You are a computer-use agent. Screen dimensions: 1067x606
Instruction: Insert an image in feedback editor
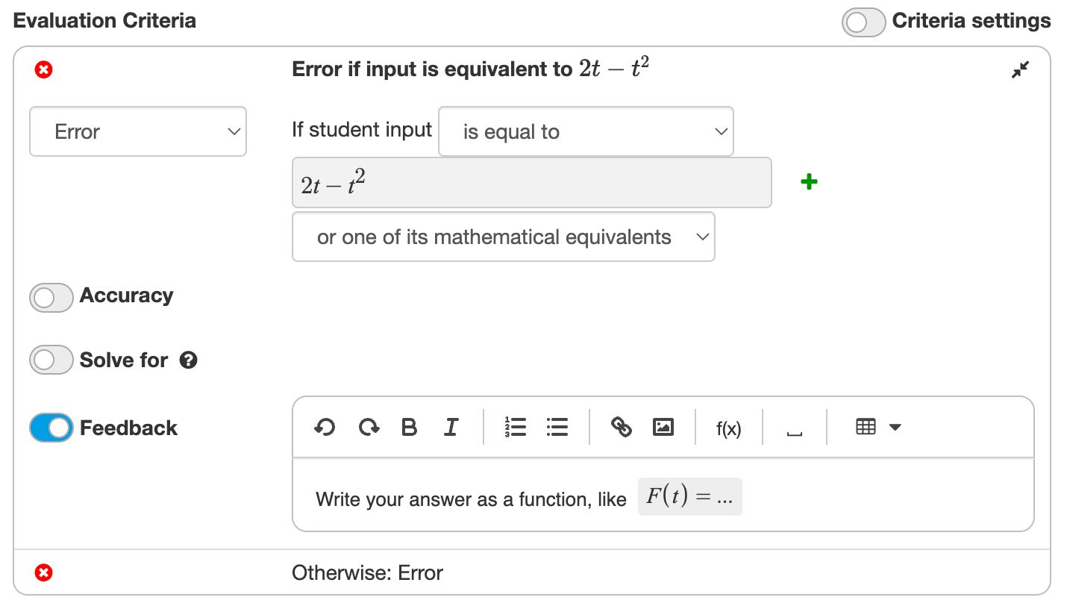[663, 428]
